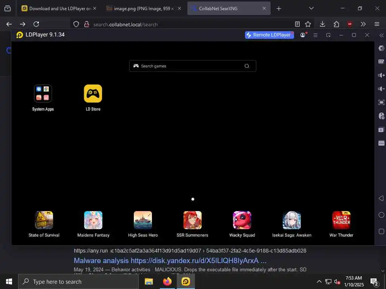The width and height of the screenshot is (386, 289).
Task: Go forward in Firefox
Action: pyautogui.click(x=23, y=24)
